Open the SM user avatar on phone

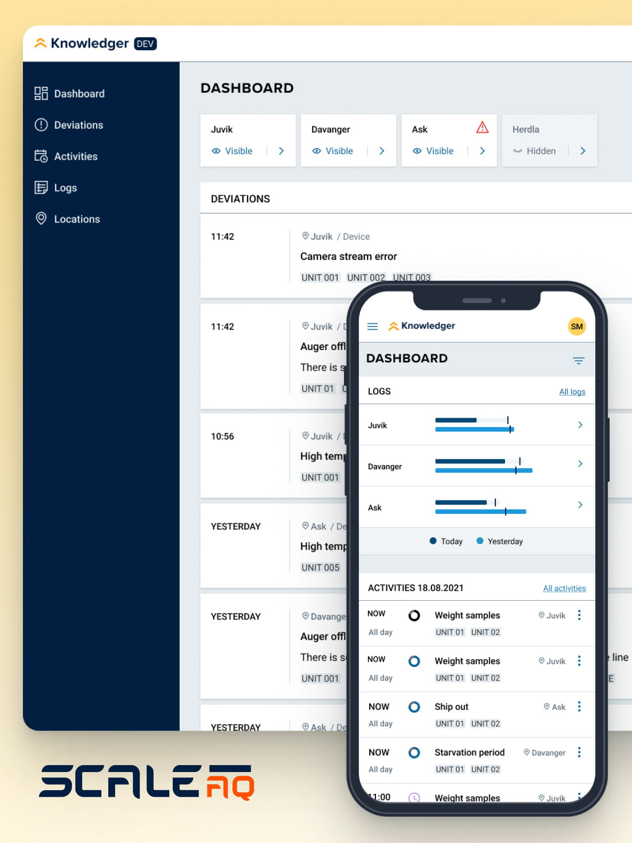577,327
